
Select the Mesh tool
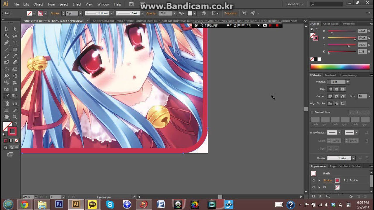[x=6, y=90]
